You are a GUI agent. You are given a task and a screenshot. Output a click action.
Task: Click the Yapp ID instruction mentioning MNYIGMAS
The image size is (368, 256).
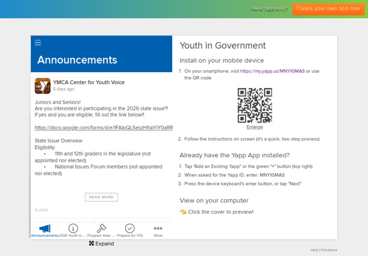coord(234,175)
